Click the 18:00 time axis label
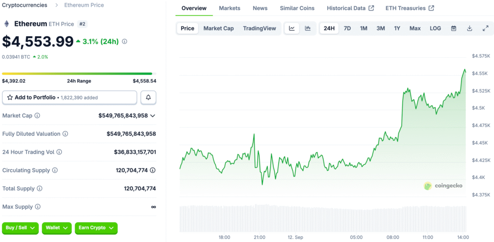The height and width of the screenshot is (242, 494). tap(224, 237)
